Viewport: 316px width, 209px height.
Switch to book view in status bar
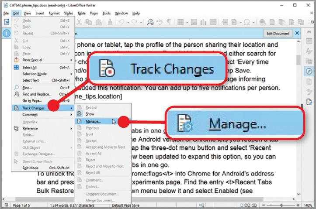pyautogui.click(x=254, y=205)
